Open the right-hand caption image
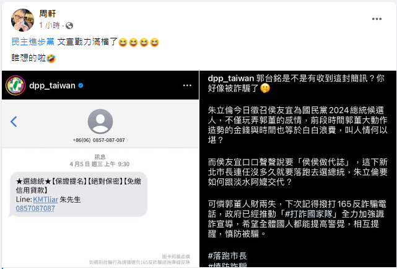This screenshot has width=397, height=269. tap(298, 169)
